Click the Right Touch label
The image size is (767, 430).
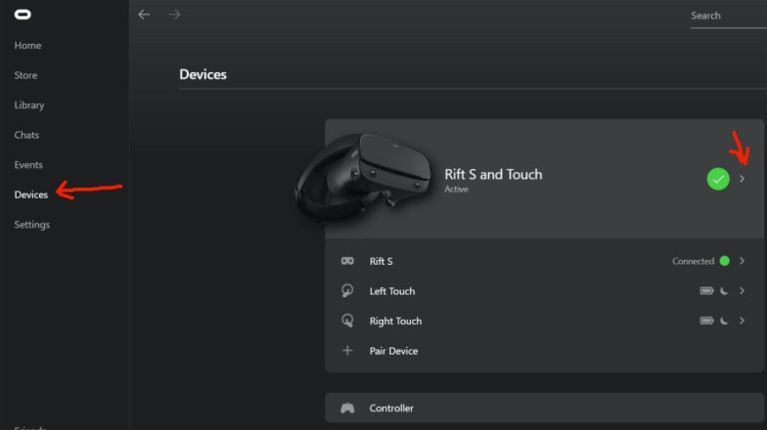point(395,321)
